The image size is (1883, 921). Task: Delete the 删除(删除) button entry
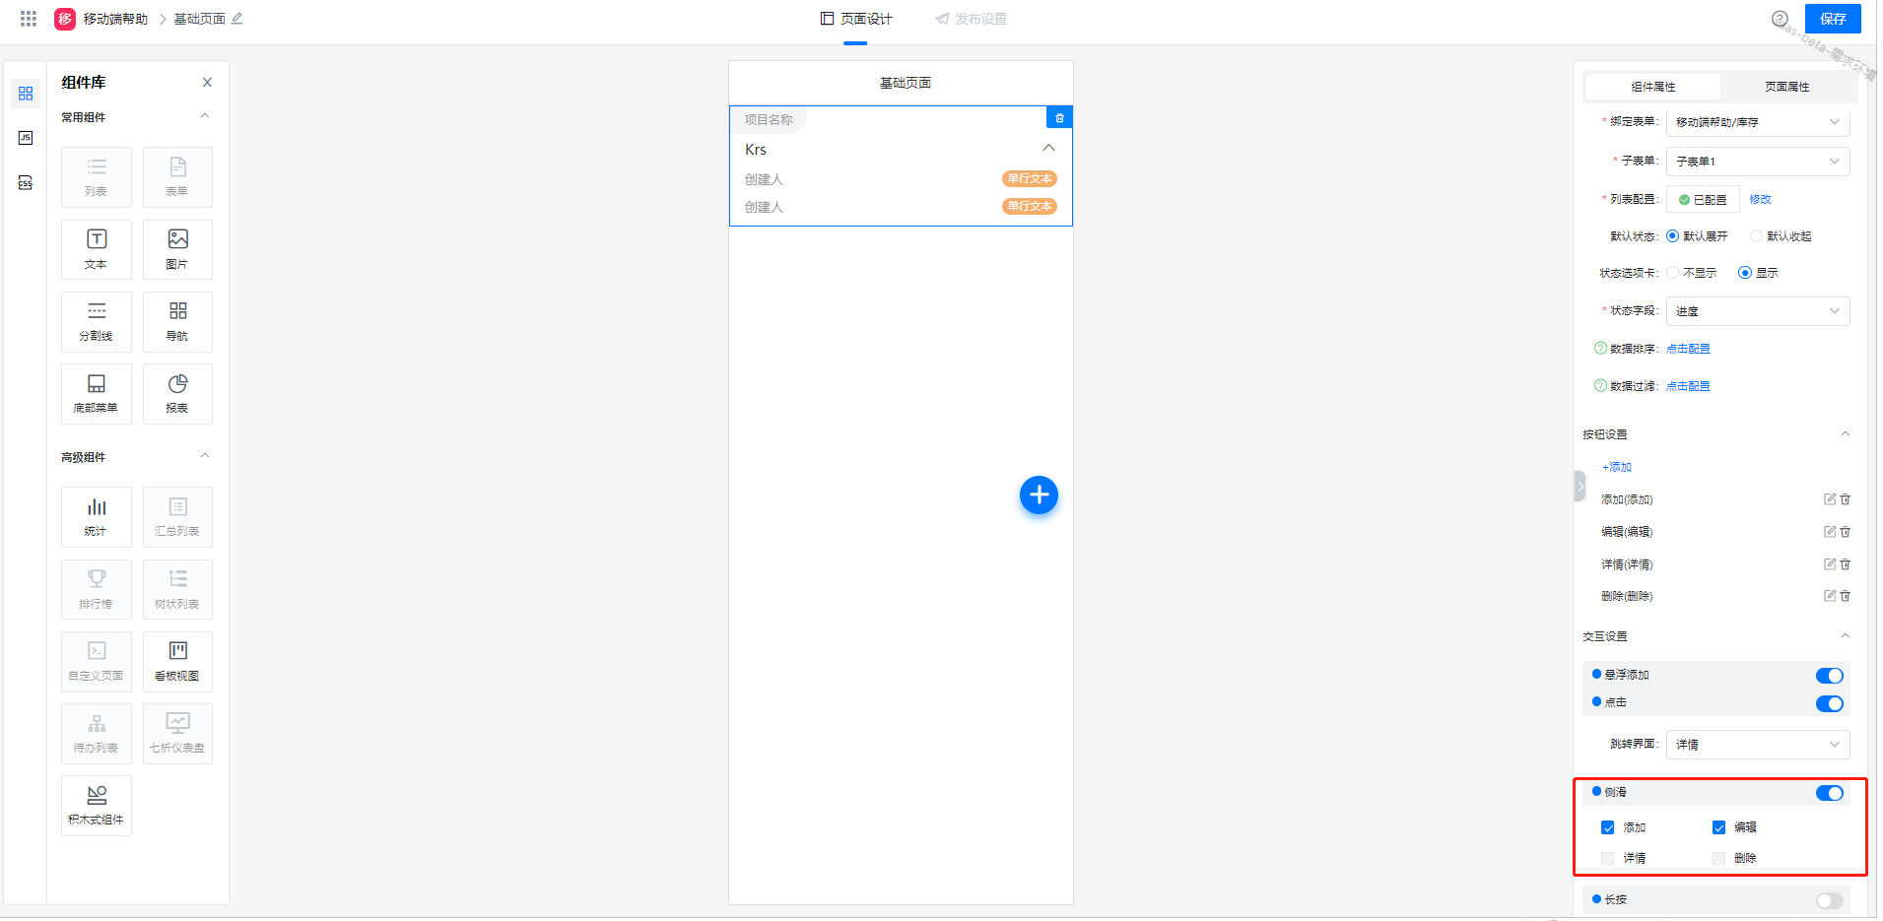(1846, 596)
